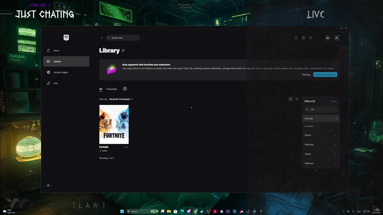Open the Recently Purchased sort dropdown
Image resolution: width=383 pixels, height=215 pixels.
[121, 99]
